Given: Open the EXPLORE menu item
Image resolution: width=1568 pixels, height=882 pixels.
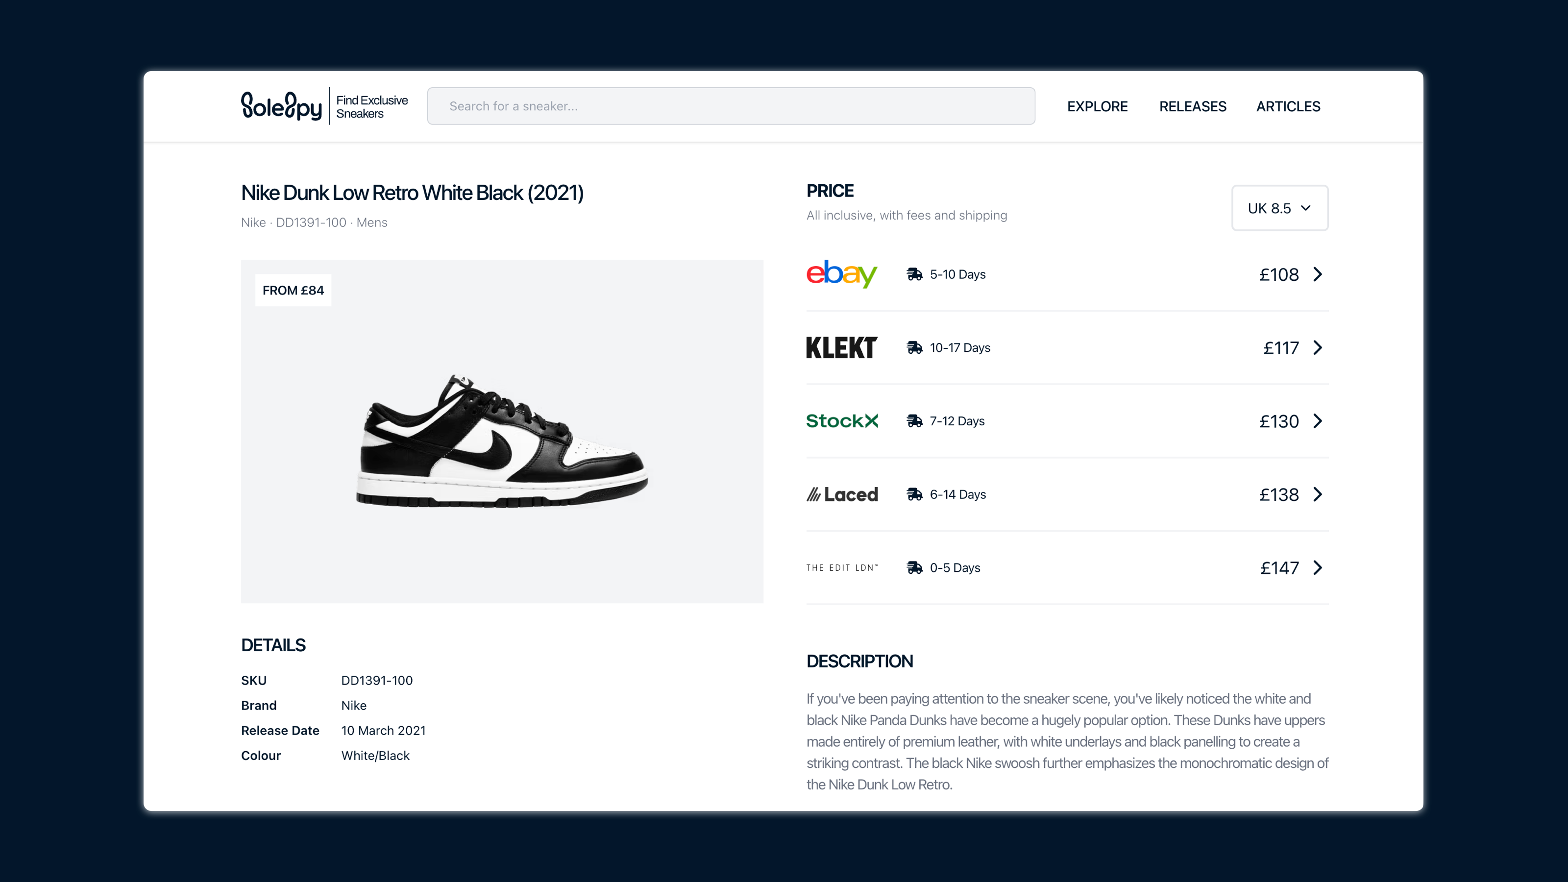Looking at the screenshot, I should tap(1097, 106).
